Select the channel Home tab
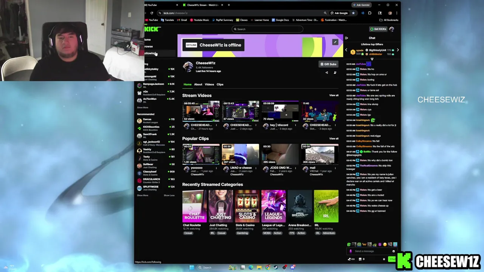 click(188, 84)
